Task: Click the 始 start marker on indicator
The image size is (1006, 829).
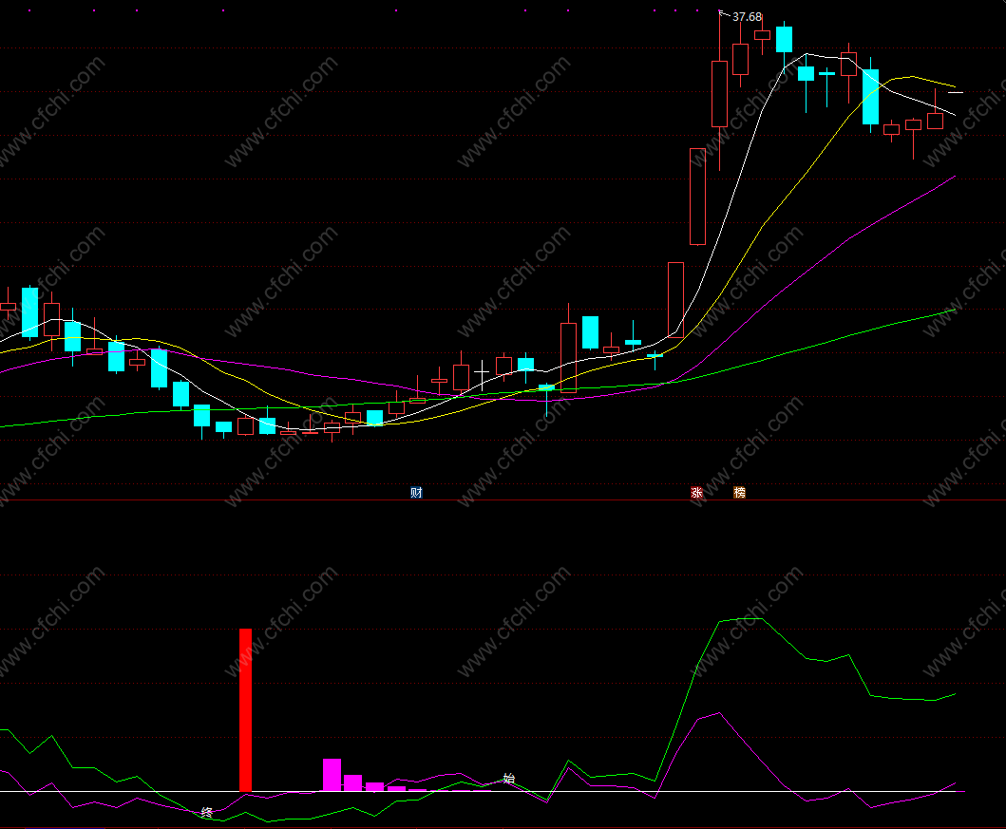Action: click(x=509, y=779)
